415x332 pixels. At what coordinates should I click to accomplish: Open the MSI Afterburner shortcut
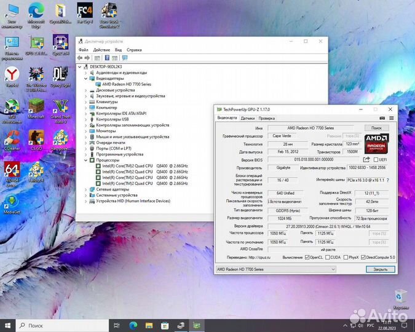[x=12, y=111]
